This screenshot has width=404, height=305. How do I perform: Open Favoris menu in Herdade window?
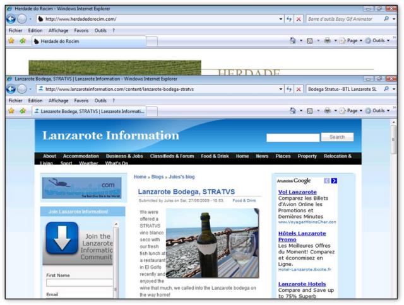[81, 30]
